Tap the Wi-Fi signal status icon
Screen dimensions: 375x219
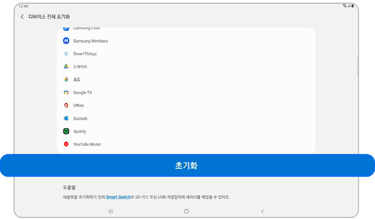[346, 6]
